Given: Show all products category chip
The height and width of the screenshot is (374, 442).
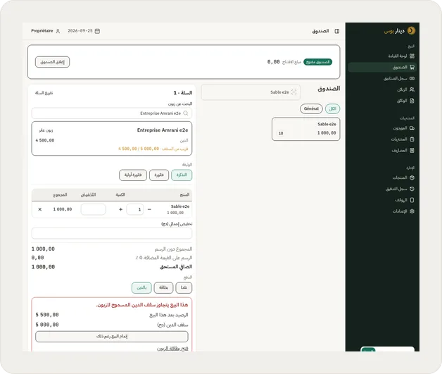Looking at the screenshot, I should [333, 108].
